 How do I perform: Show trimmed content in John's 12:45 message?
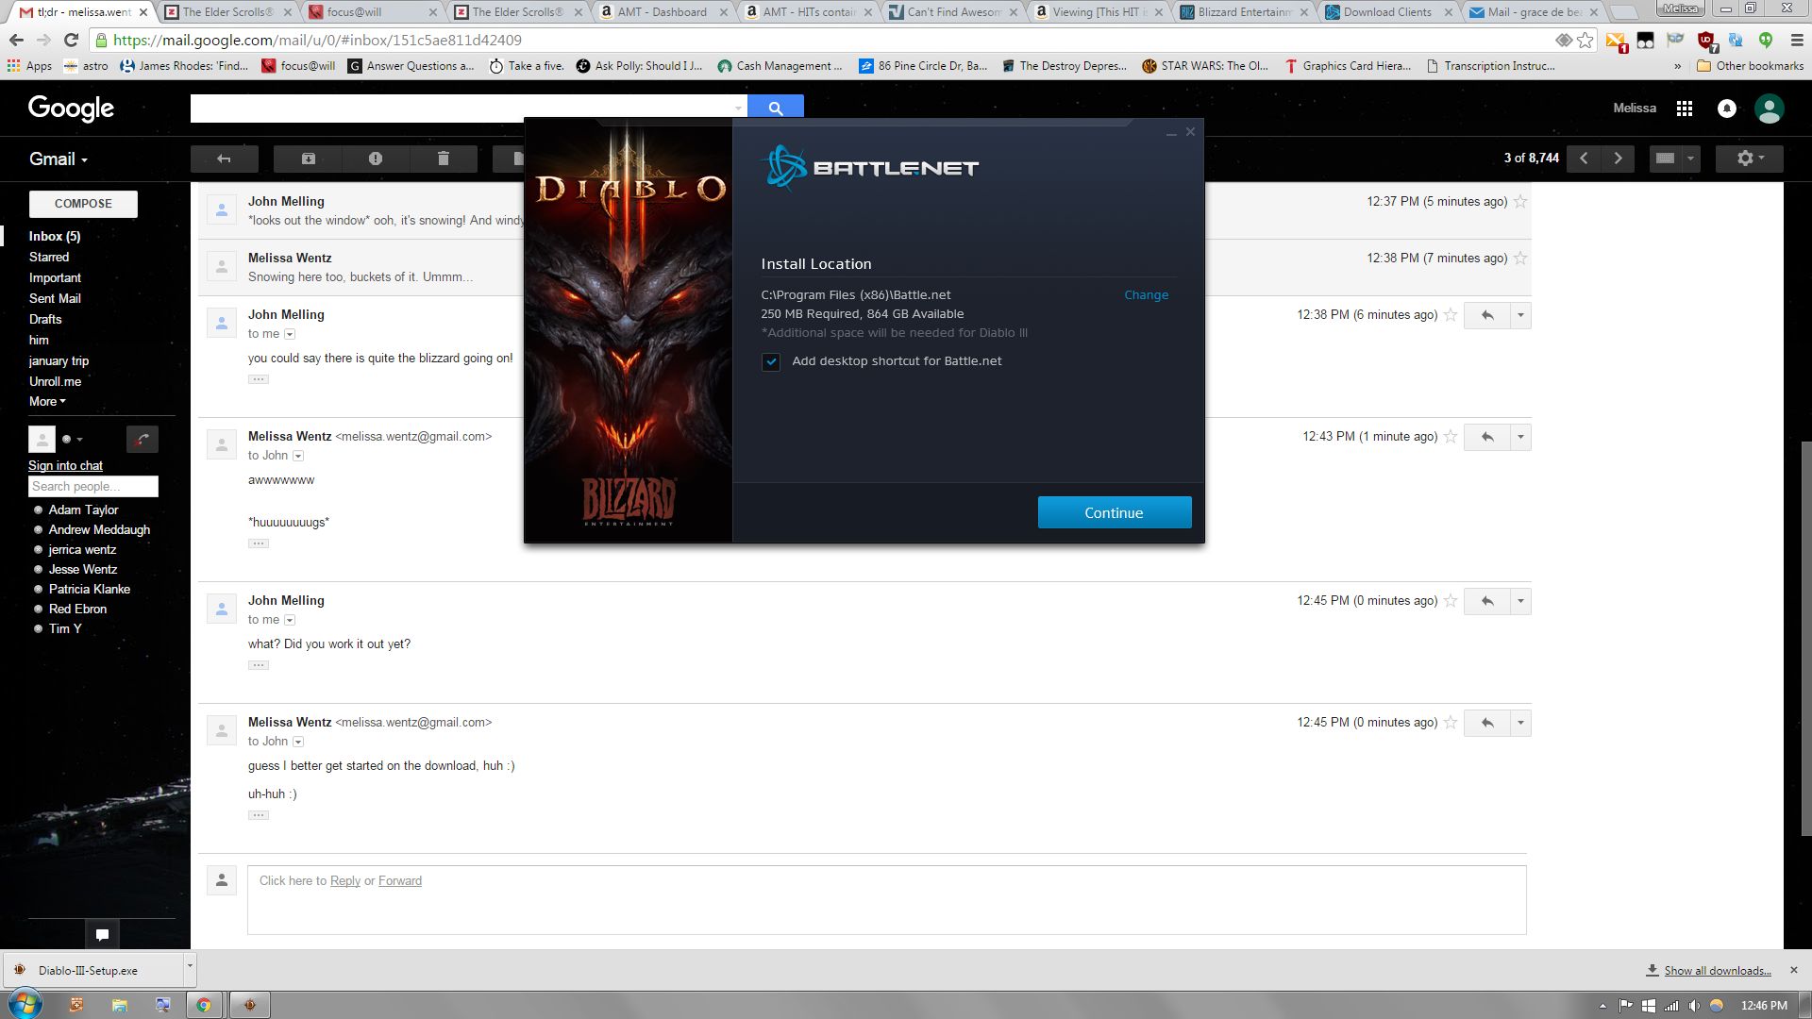259,666
